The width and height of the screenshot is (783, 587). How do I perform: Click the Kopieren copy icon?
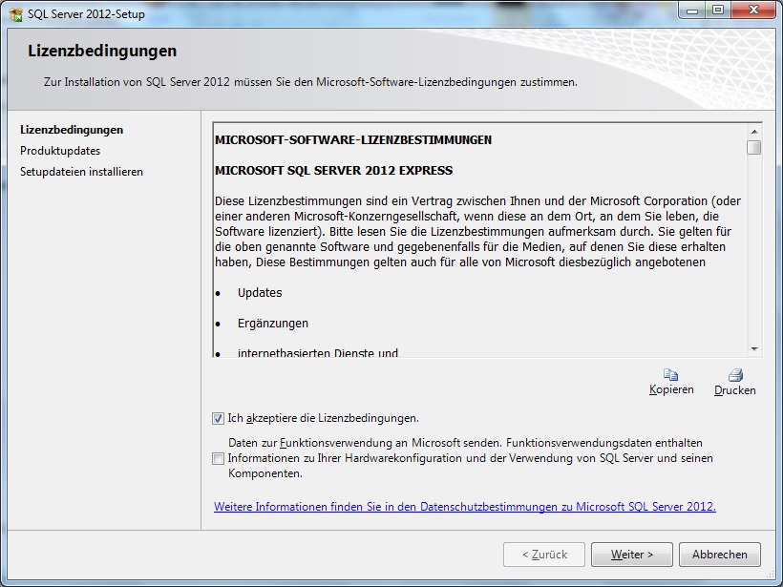[x=671, y=375]
